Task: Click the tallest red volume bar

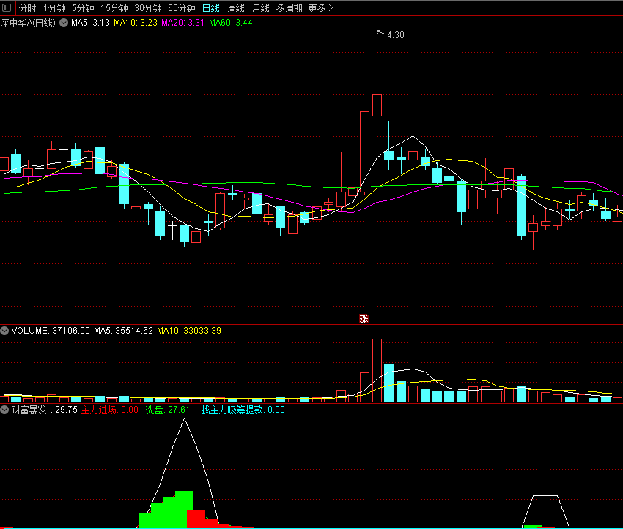Action: 377,371
